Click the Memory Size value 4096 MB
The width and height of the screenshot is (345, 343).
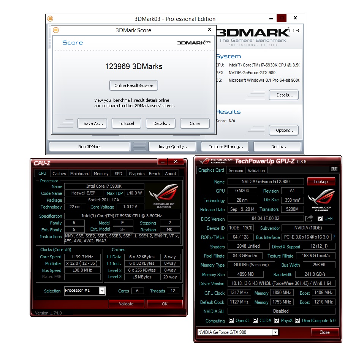[x=245, y=274]
